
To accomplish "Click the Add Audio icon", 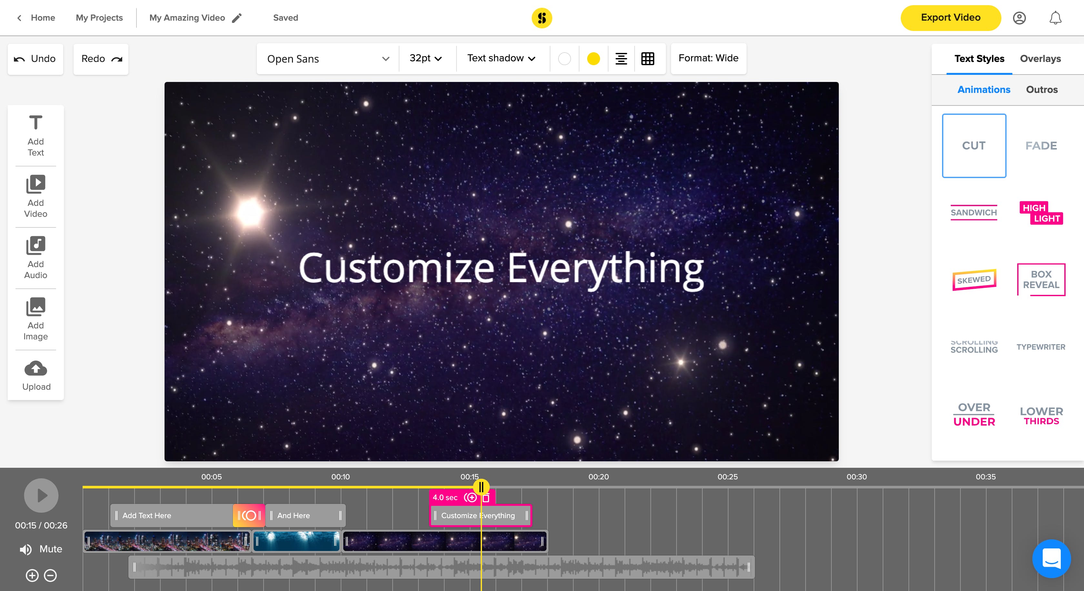I will pos(35,245).
